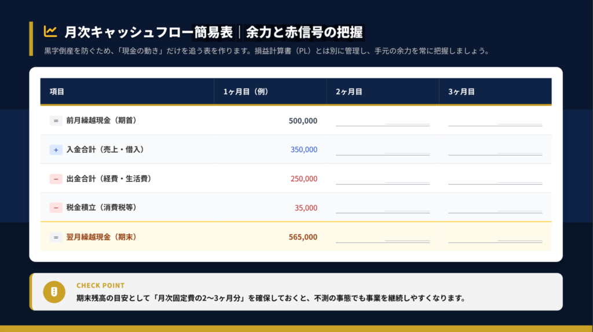This screenshot has height=332, width=593.
Task: Click the 565,000 ending balance value
Action: (303, 237)
